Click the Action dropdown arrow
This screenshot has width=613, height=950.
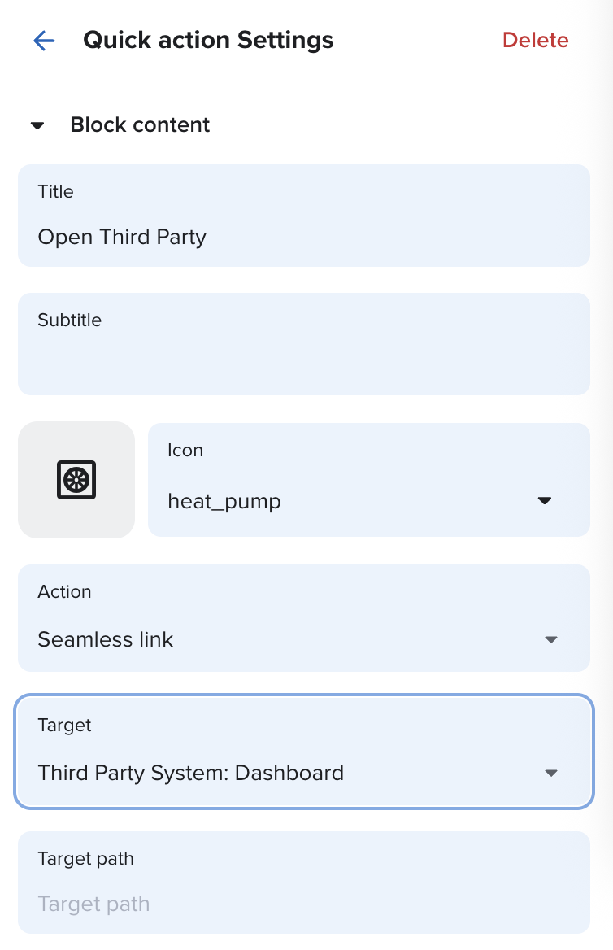551,639
